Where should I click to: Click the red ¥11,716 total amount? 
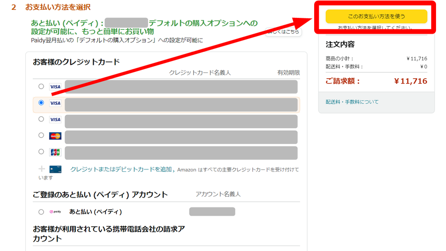click(x=410, y=81)
